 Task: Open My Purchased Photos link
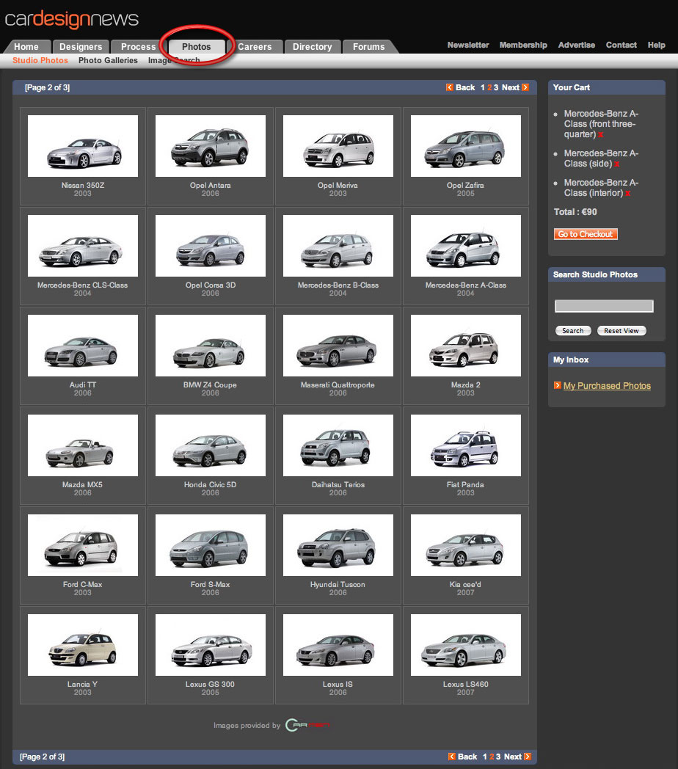pyautogui.click(x=607, y=386)
